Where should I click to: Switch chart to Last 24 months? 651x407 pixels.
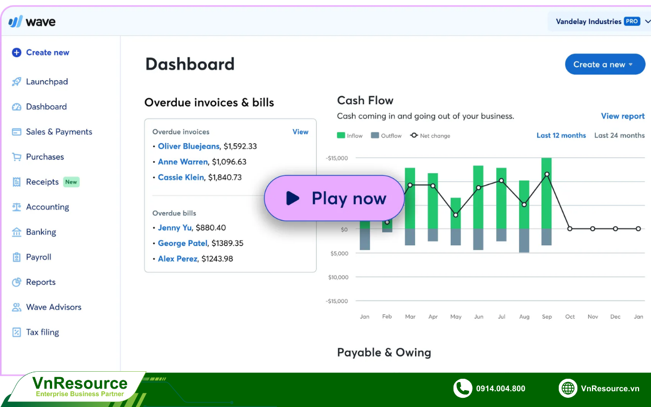[619, 135]
